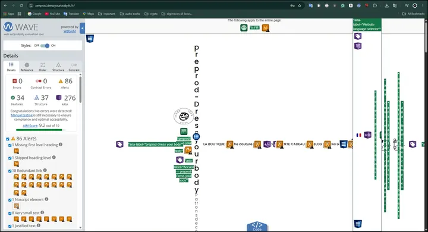Open the info icon beside Skipped heading level
428x232 pixels.
tap(54, 157)
